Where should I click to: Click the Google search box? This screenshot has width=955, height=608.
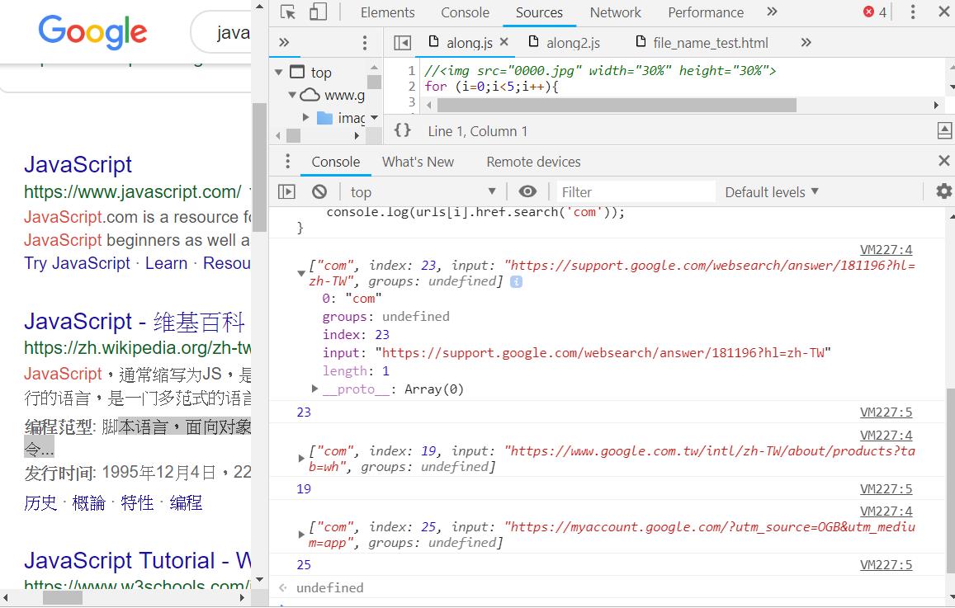click(x=222, y=32)
